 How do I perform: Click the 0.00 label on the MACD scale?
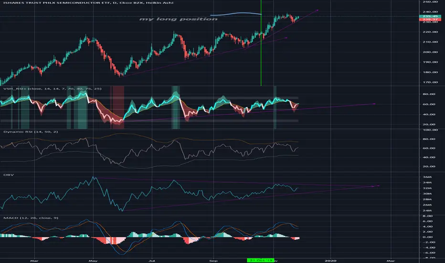tap(428, 237)
